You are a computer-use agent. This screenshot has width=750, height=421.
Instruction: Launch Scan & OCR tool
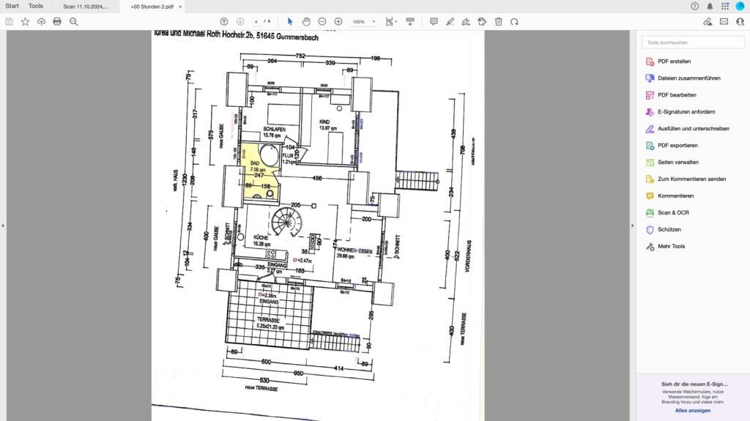pos(673,212)
